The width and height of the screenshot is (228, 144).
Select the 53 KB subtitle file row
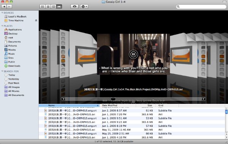(132, 118)
